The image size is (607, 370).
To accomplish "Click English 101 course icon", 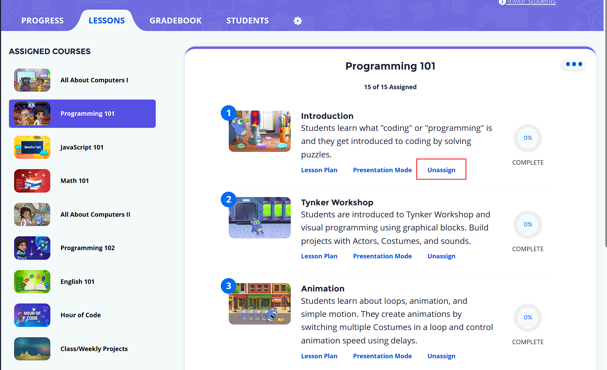I will click(x=32, y=281).
